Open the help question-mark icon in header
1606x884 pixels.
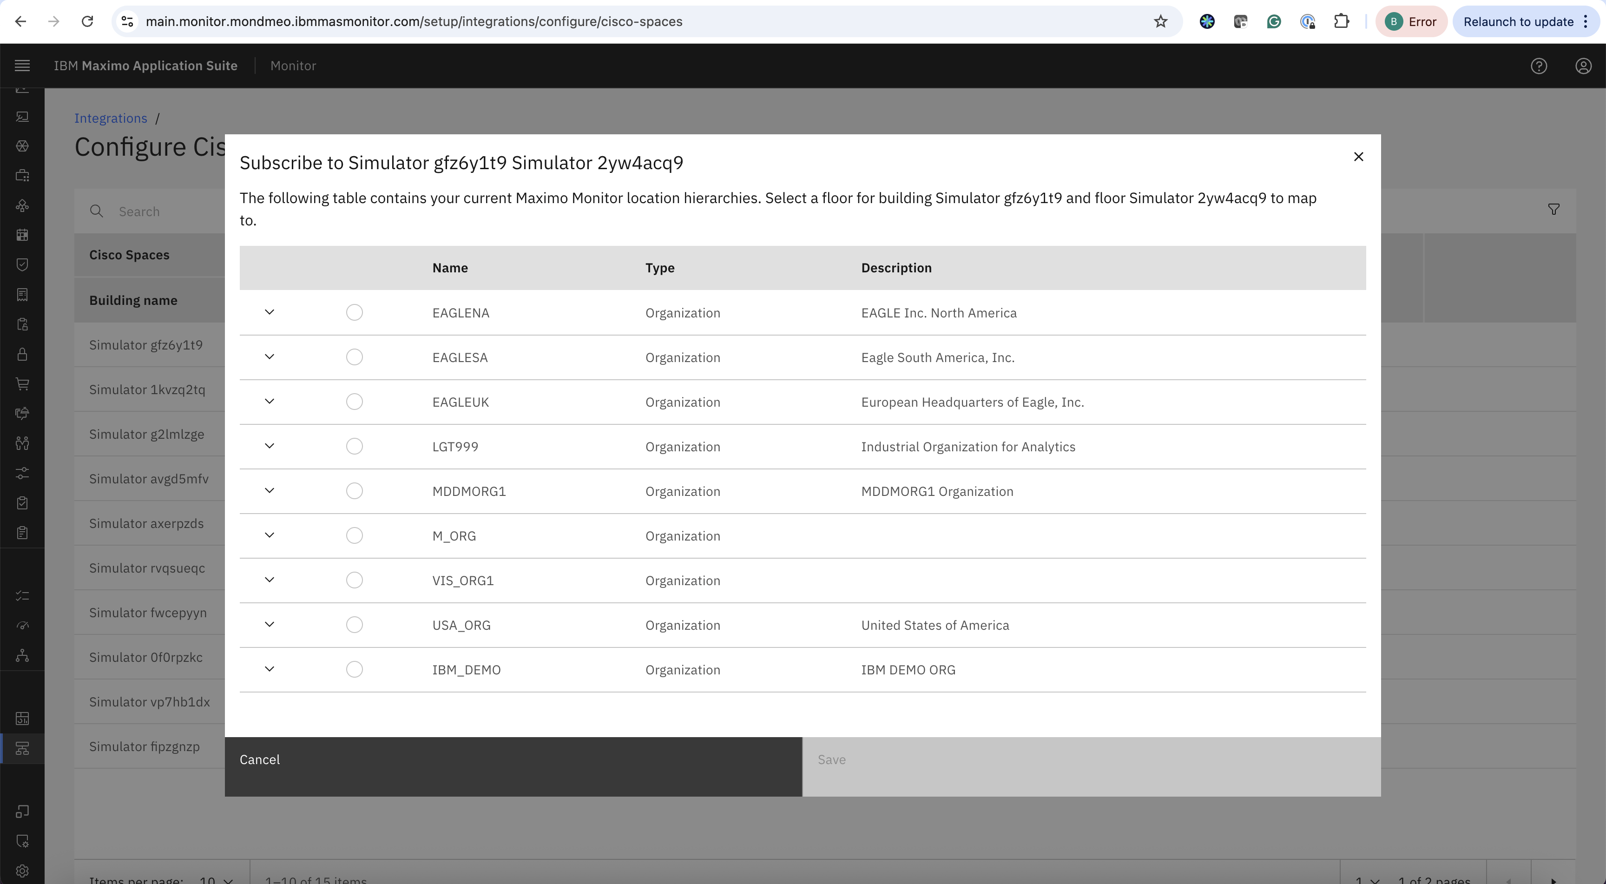point(1539,66)
